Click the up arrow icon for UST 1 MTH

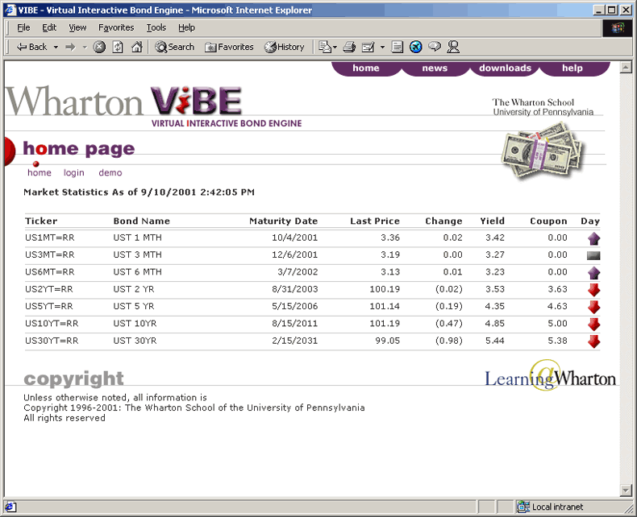tap(593, 238)
